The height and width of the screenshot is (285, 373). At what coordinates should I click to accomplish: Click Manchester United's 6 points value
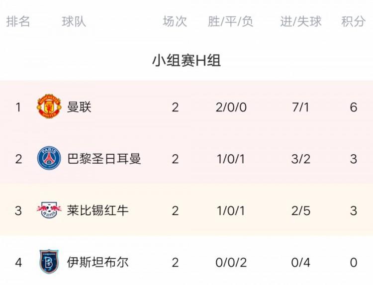(x=354, y=107)
